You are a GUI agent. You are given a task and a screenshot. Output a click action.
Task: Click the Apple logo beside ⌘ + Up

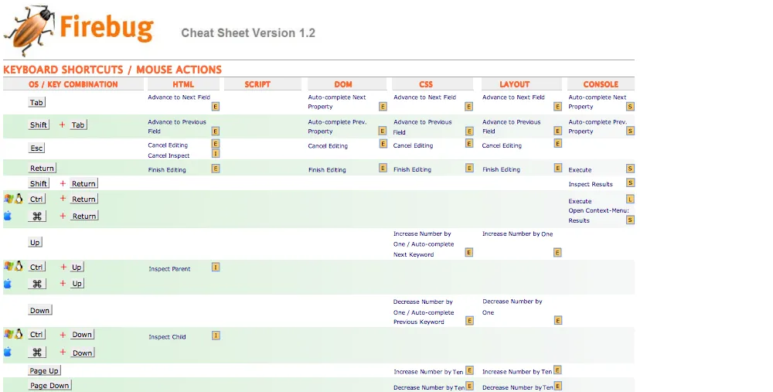pyautogui.click(x=8, y=284)
